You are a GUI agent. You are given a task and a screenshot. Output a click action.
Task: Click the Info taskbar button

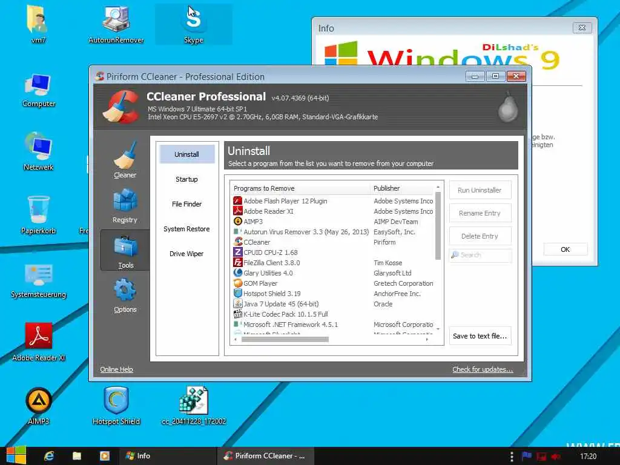click(x=168, y=456)
